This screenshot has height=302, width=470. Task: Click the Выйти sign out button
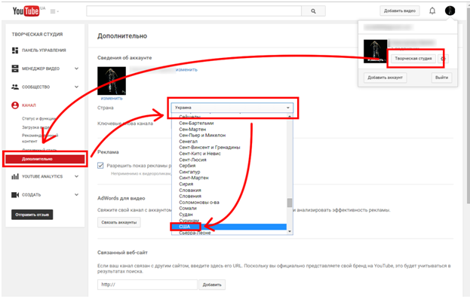[x=441, y=78]
